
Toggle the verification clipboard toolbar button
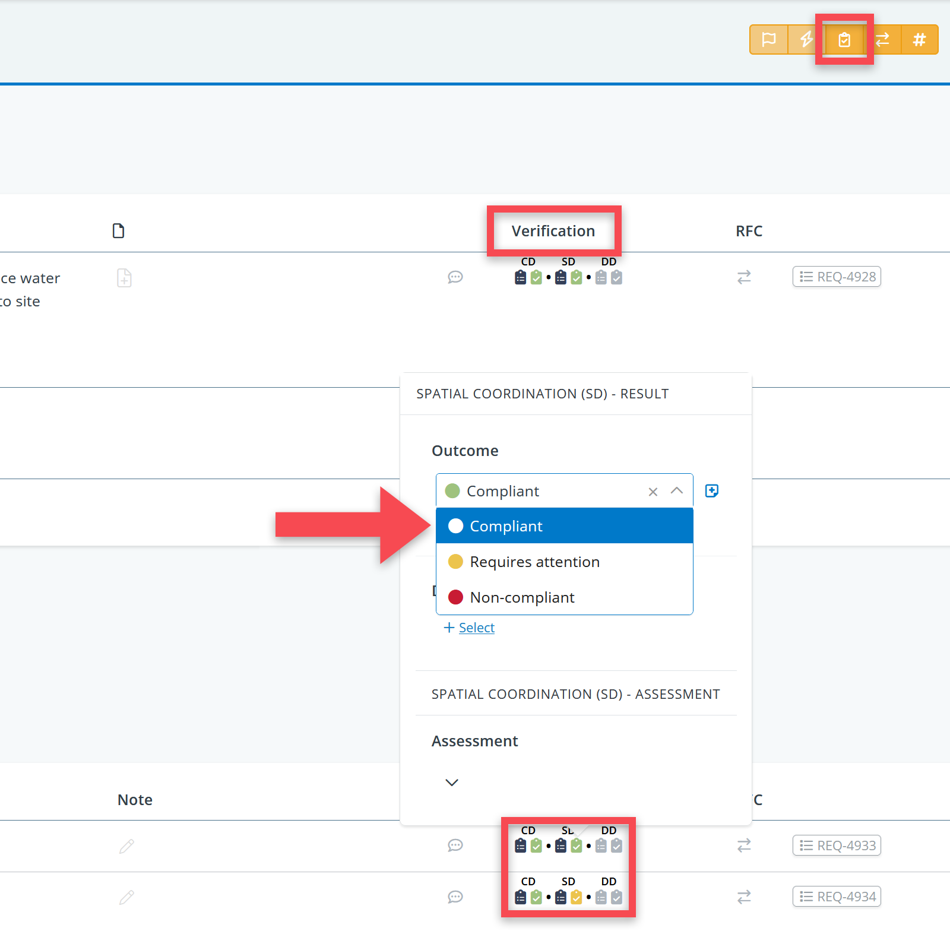click(844, 40)
